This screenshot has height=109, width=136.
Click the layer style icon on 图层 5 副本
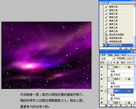(129, 91)
